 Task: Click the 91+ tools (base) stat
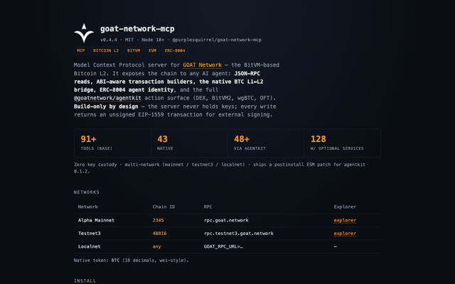112,143
